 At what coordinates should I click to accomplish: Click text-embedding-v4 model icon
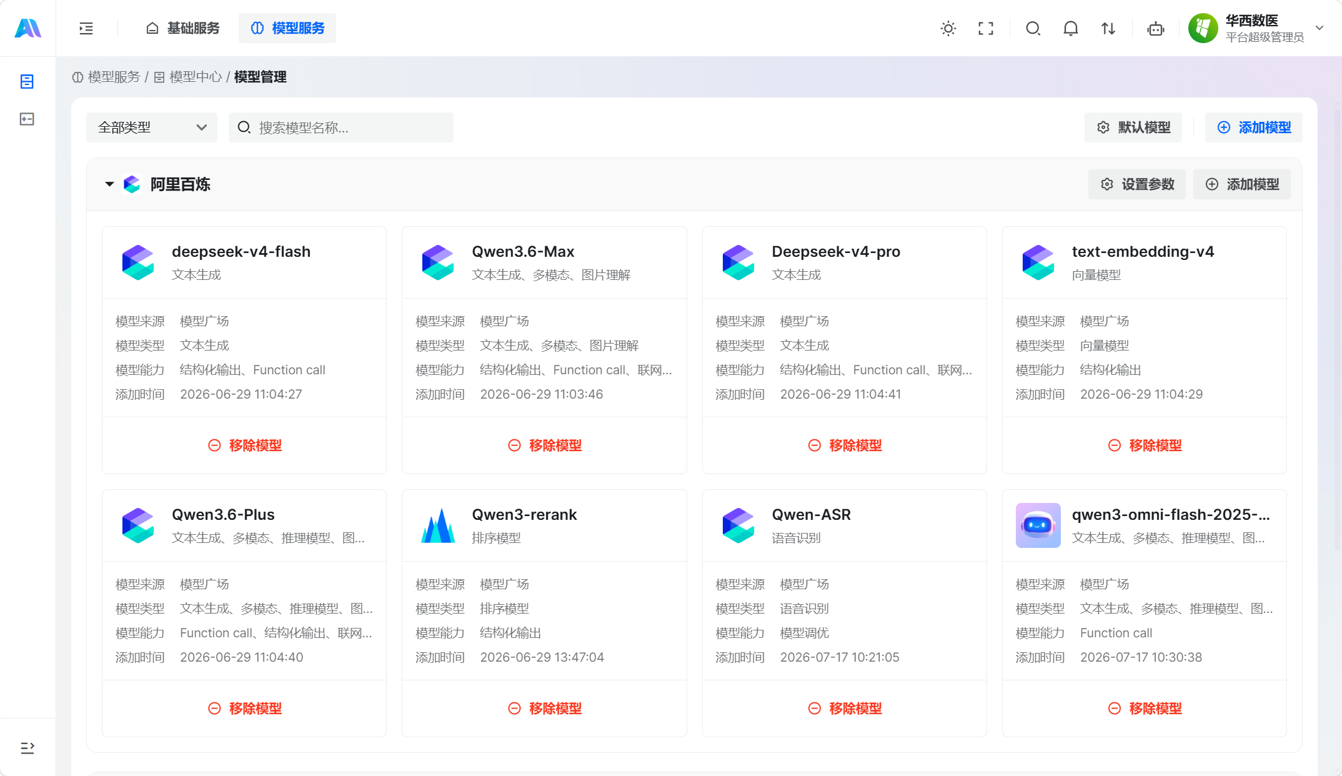(x=1038, y=262)
